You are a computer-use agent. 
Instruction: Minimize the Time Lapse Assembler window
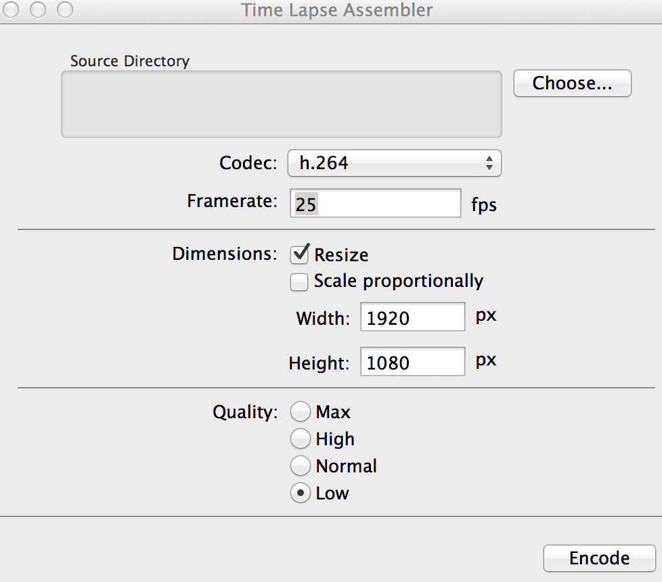click(38, 10)
